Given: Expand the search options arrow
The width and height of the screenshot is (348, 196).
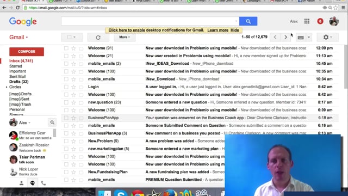Looking at the screenshot, I should coord(236,21).
